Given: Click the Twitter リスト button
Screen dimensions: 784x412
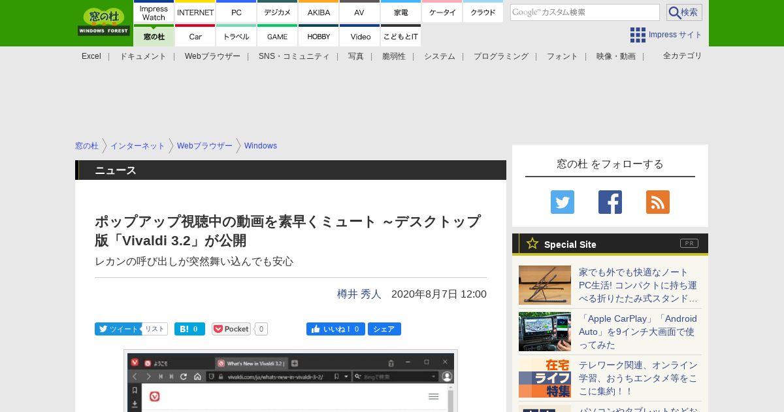Looking at the screenshot, I should (155, 329).
